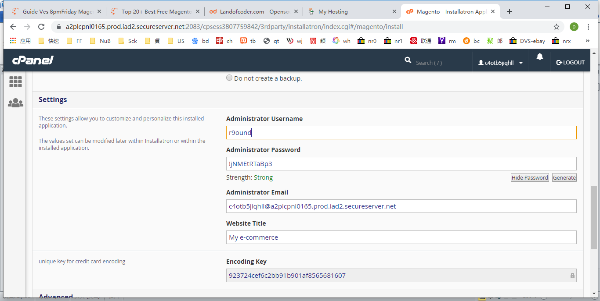Screen dimensions: 600x301
Task: Open the cPanel home logo
Action: pyautogui.click(x=33, y=60)
